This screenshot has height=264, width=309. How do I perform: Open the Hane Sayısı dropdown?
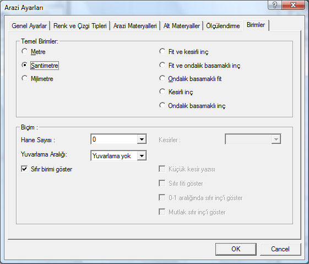pyautogui.click(x=142, y=139)
